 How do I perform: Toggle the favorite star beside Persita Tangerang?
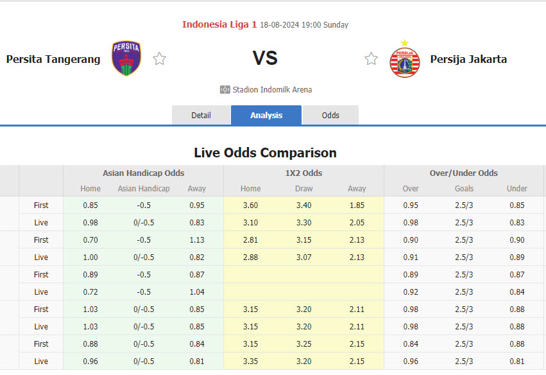tap(158, 58)
